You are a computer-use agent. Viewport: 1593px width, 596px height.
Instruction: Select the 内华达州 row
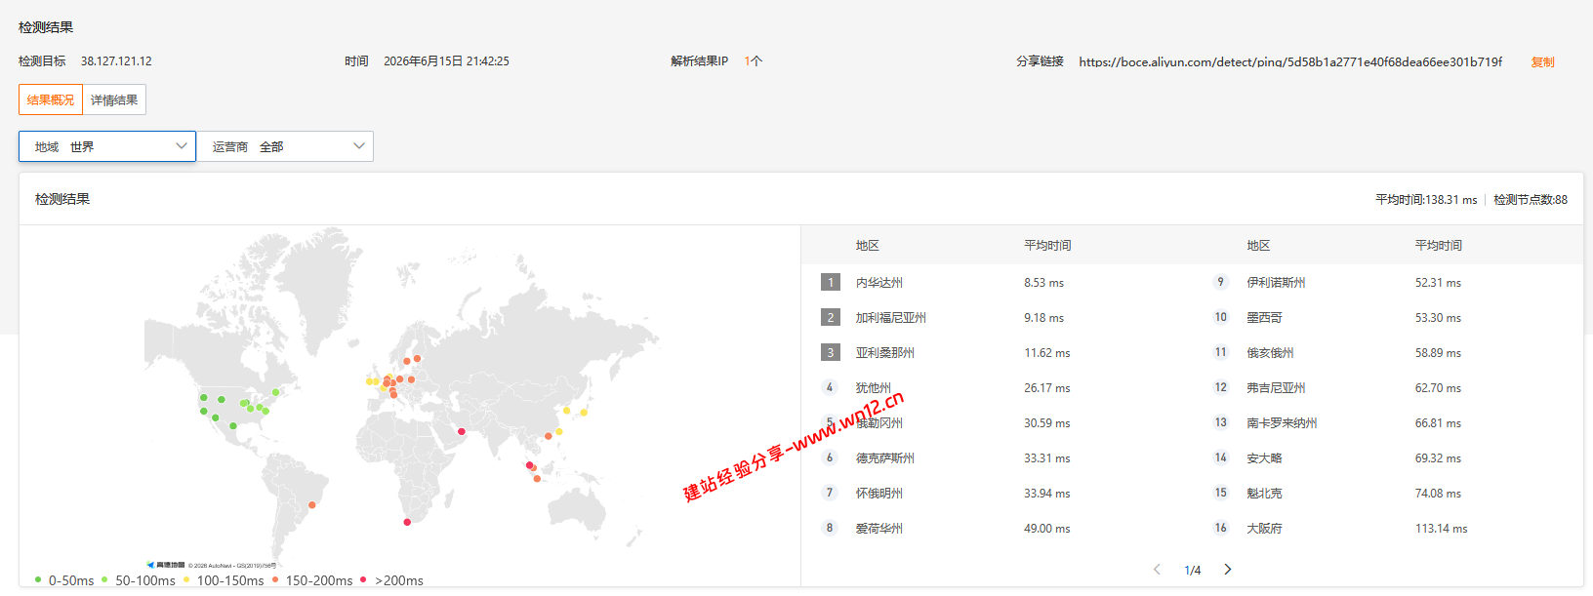998,282
